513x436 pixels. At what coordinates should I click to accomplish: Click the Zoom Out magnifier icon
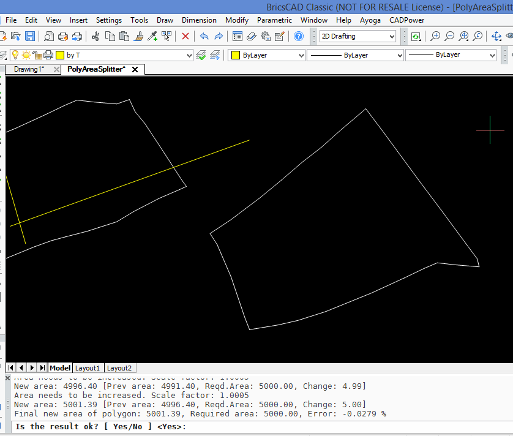[449, 37]
